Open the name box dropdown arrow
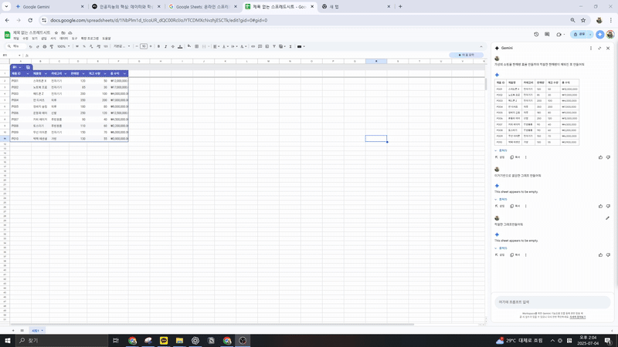Screen dimensions: 618x347 tap(20, 56)
